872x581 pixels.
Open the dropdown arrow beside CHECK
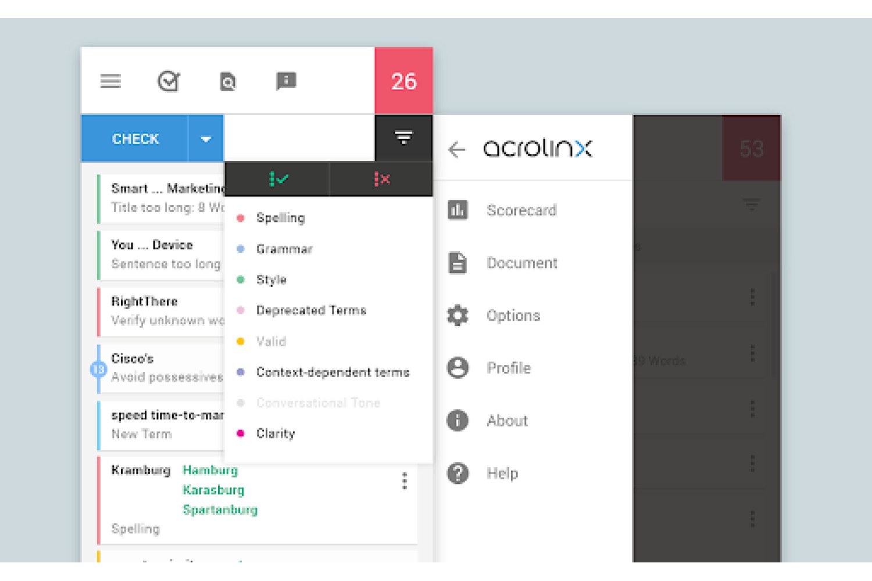[206, 139]
